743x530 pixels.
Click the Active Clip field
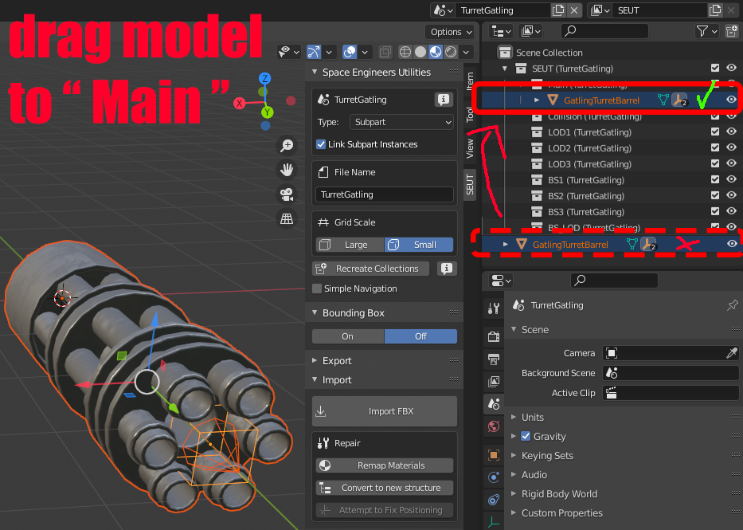point(671,393)
